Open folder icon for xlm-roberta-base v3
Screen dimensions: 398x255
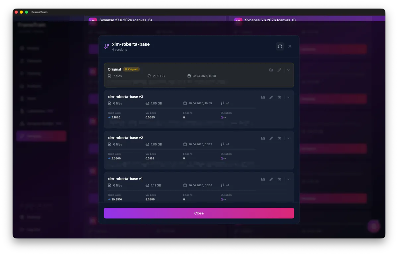263,97
